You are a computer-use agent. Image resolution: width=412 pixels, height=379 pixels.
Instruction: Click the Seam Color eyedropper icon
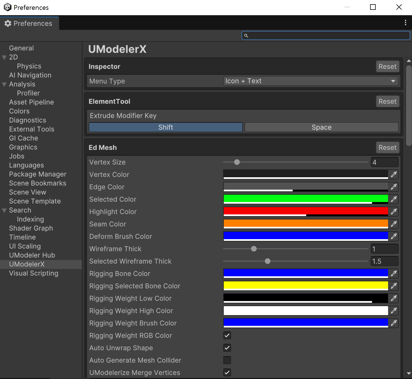(394, 224)
